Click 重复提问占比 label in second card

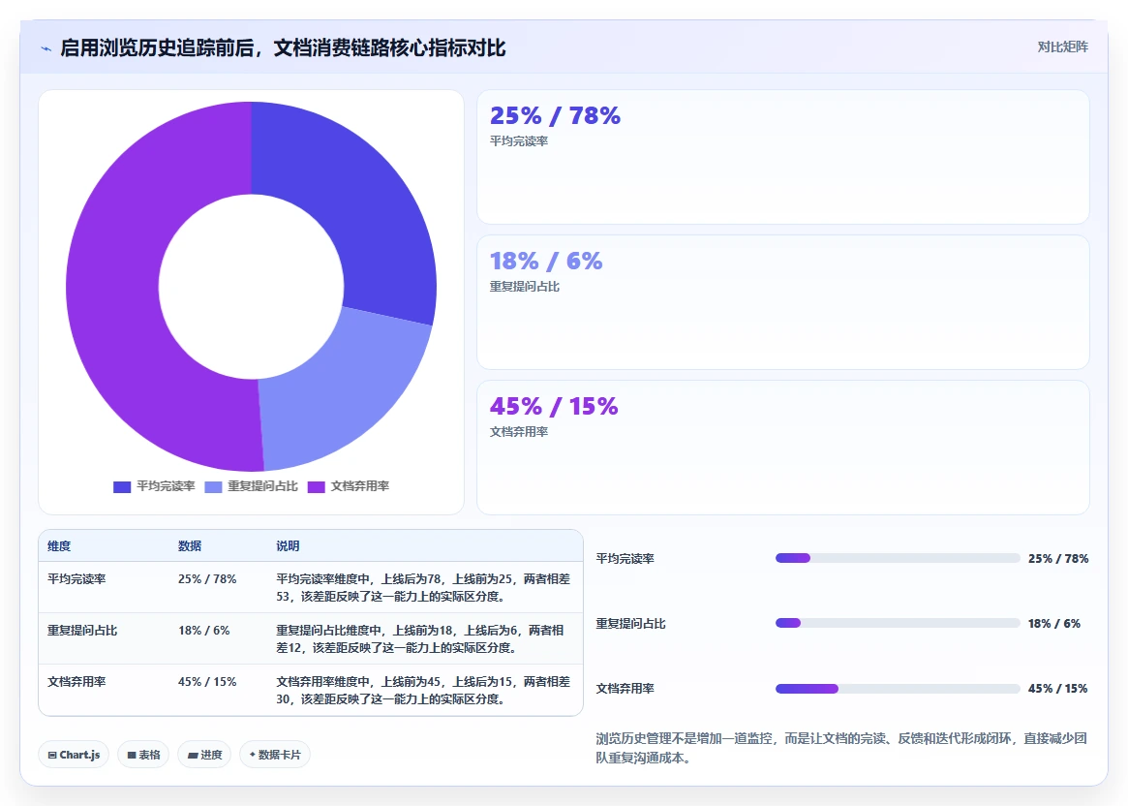pyautogui.click(x=525, y=287)
